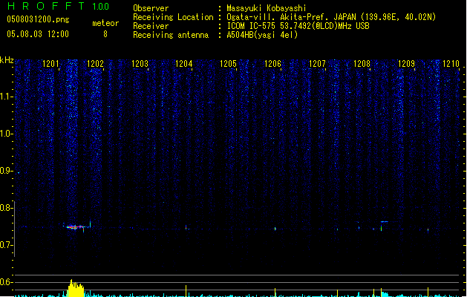The height and width of the screenshot is (297, 467).
Task: Click the observer name Masayuki Kobayashi
Action: (x=267, y=8)
